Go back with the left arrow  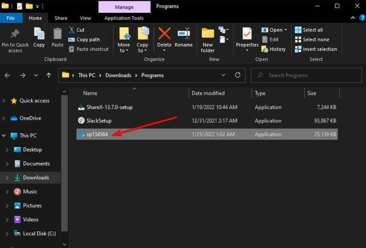click(7, 75)
